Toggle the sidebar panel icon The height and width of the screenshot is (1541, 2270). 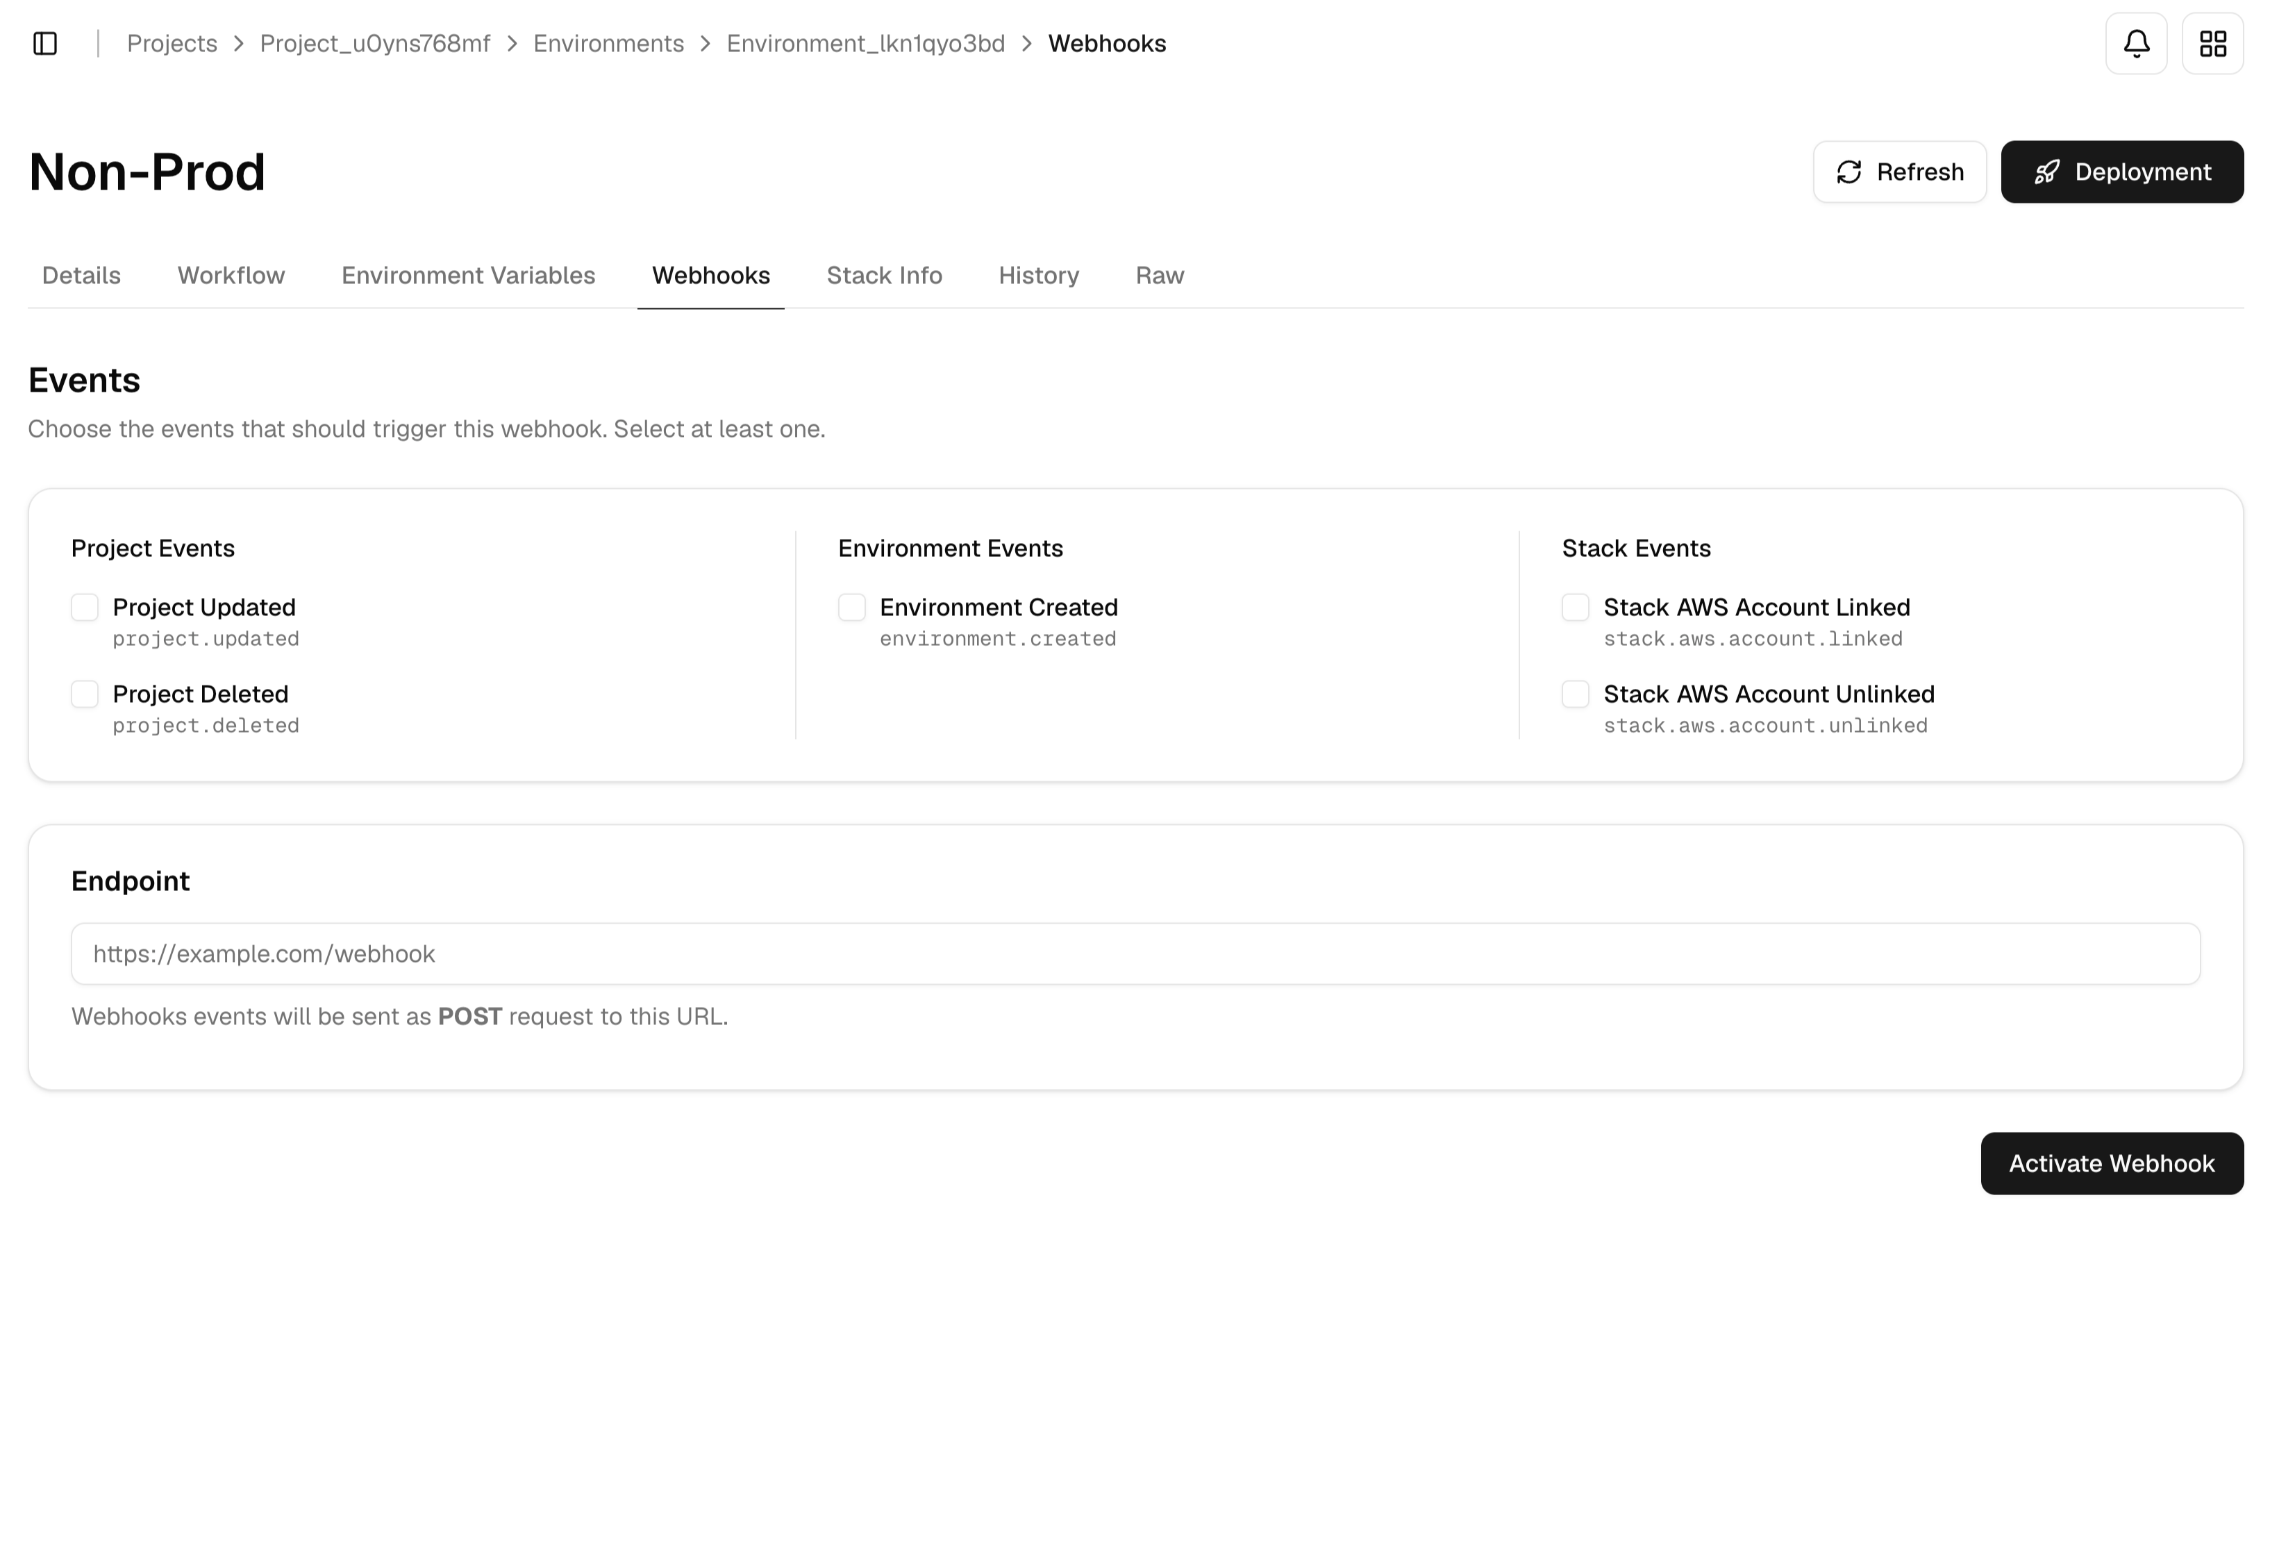(x=45, y=44)
